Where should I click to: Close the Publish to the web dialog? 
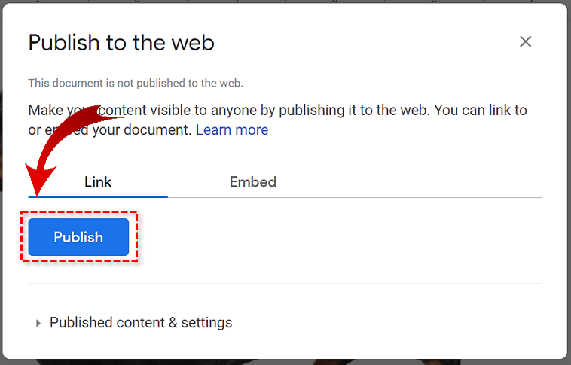pos(525,42)
